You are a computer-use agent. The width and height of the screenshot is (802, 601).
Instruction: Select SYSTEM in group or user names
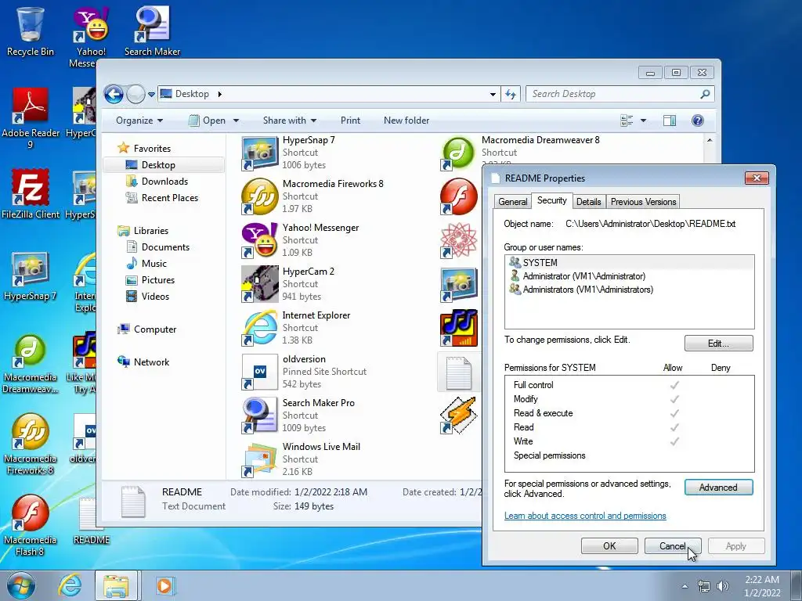click(x=629, y=263)
